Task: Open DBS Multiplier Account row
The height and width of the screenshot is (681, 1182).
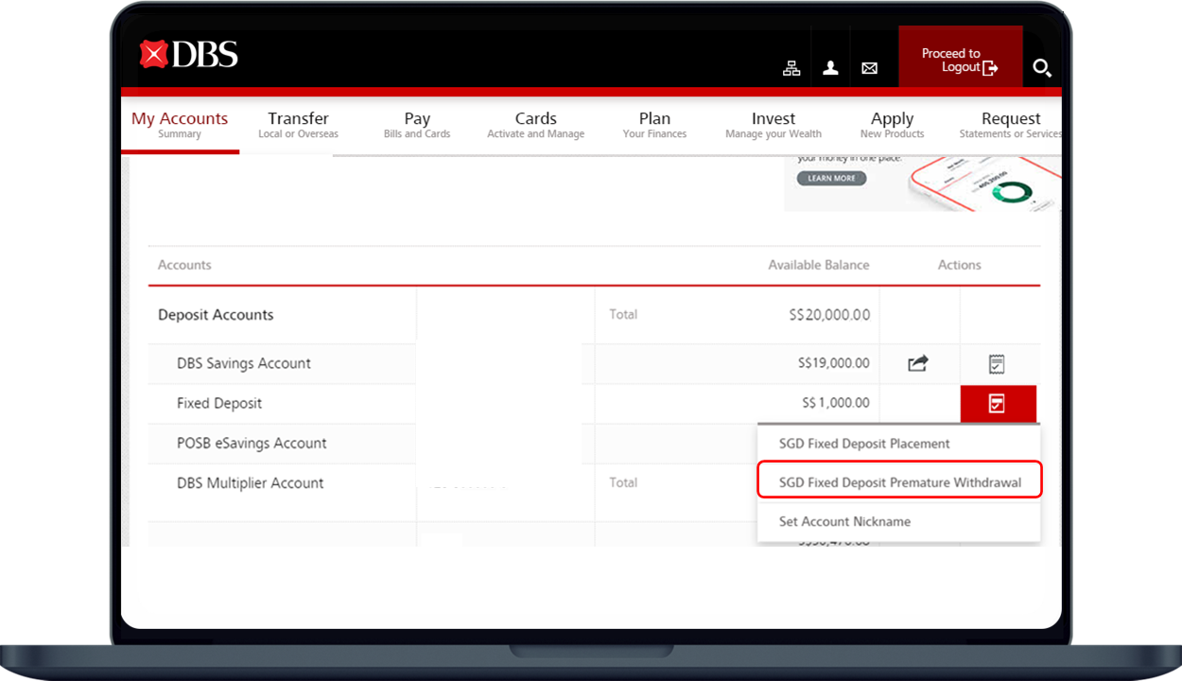Action: pyautogui.click(x=251, y=483)
